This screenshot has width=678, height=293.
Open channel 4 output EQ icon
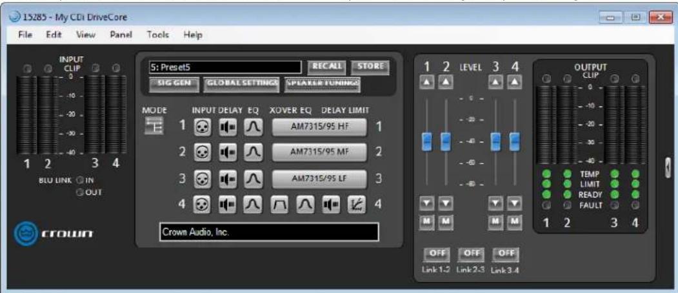pyautogui.click(x=305, y=204)
